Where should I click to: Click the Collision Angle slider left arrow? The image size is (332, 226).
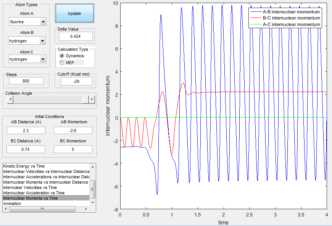pos(10,99)
